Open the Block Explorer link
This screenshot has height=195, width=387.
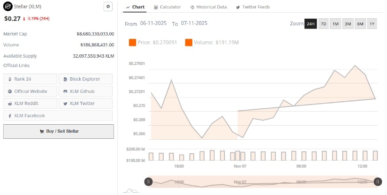(85, 79)
